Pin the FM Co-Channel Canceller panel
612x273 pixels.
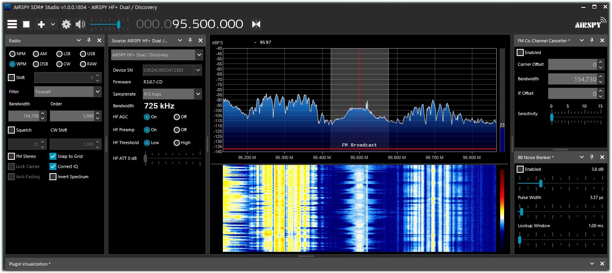point(592,40)
